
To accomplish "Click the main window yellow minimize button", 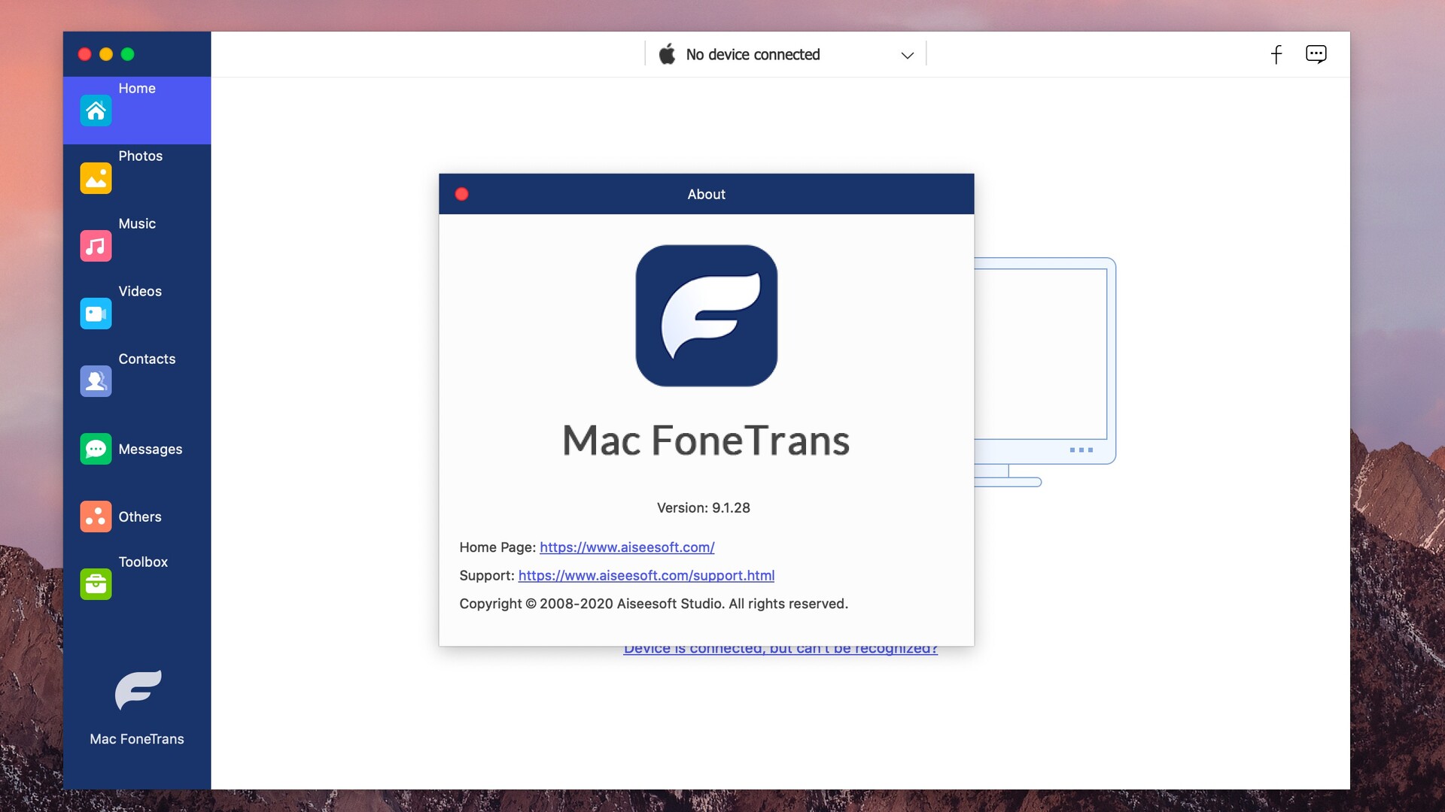I will point(106,54).
